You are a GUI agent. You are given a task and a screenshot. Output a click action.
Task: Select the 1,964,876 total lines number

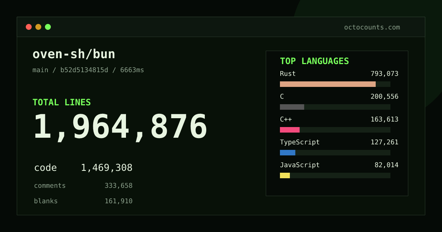coord(120,127)
